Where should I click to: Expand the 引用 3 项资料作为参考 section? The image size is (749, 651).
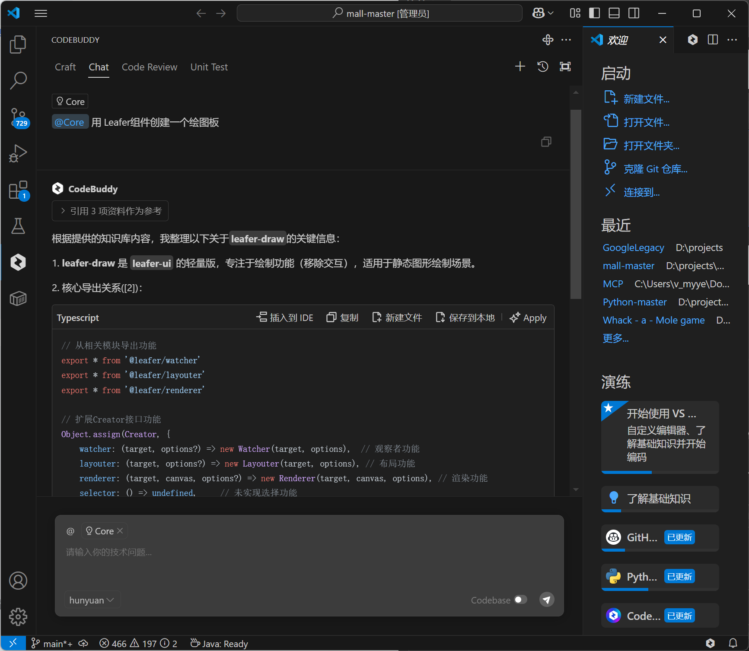(x=110, y=211)
